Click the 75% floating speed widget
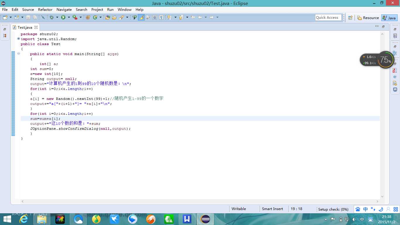Image resolution: width=400 pixels, height=225 pixels. [x=385, y=60]
